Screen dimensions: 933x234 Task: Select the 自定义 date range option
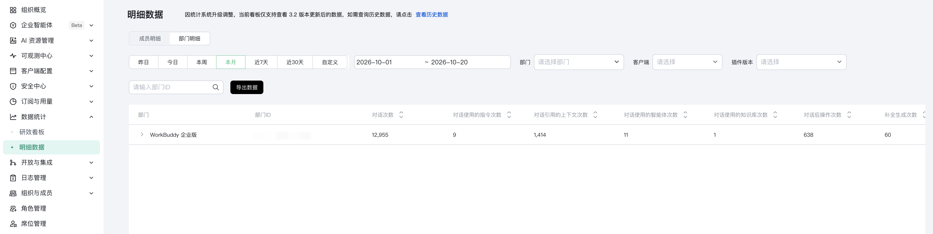click(330, 62)
